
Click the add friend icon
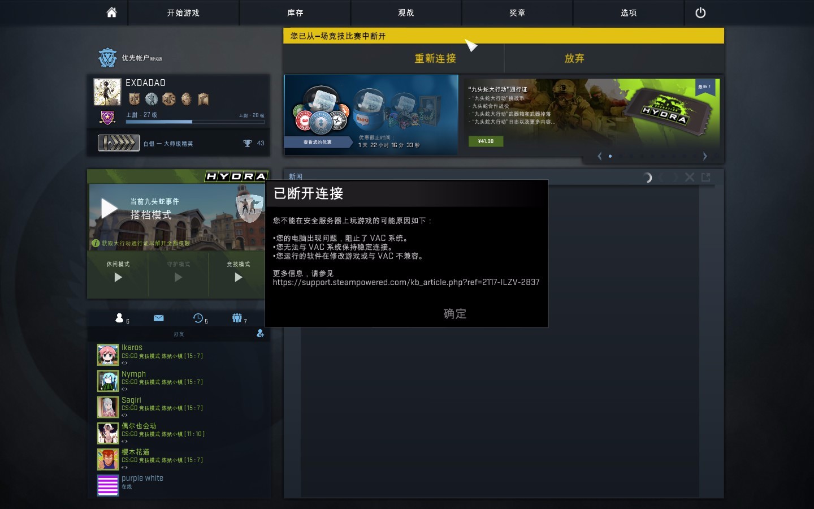[x=260, y=334]
